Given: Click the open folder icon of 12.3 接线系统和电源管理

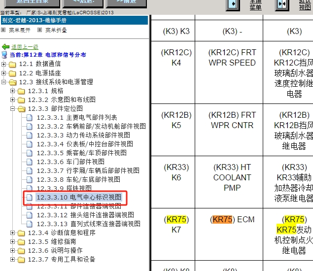Looking at the screenshot, I should [13, 82].
